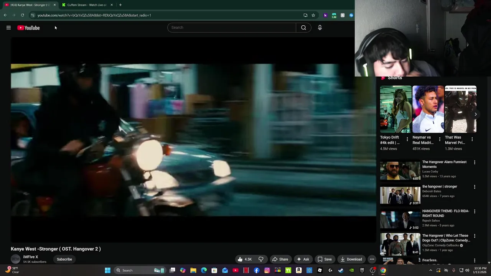
Task: View site information icon in address bar
Action: 33,15
